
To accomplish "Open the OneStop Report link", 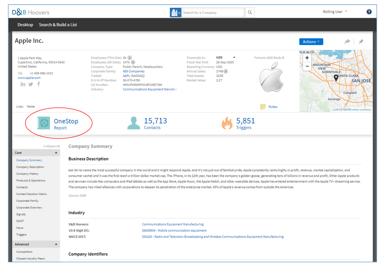I will point(66,124).
